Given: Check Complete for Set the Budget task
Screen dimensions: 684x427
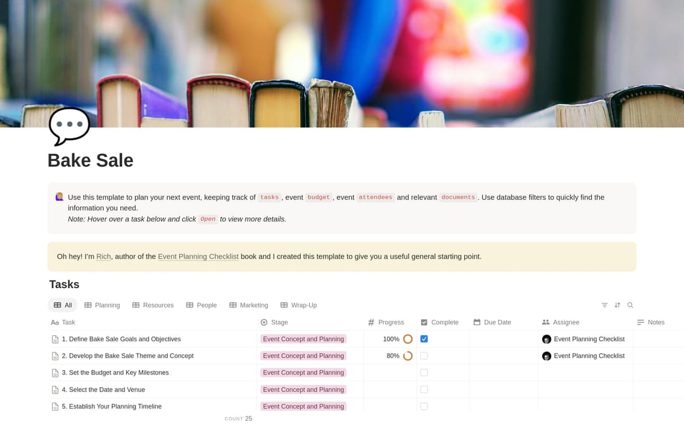Looking at the screenshot, I should pos(424,373).
